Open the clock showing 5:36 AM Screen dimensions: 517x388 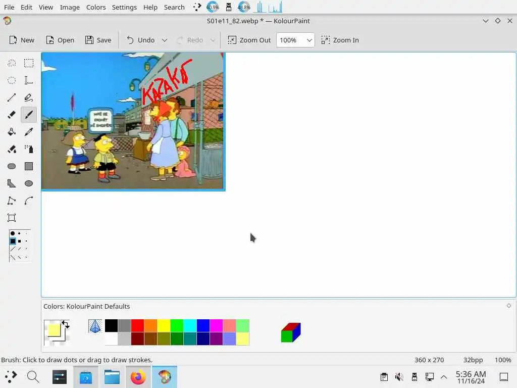click(471, 377)
